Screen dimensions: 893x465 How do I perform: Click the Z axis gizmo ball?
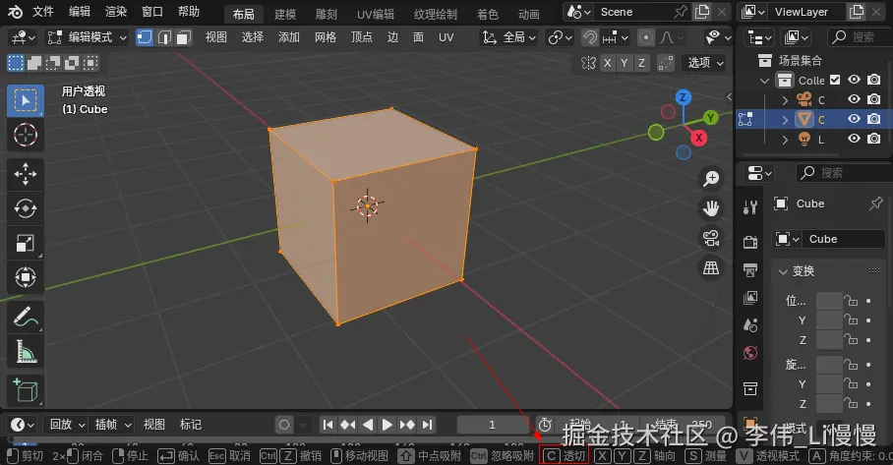click(683, 97)
